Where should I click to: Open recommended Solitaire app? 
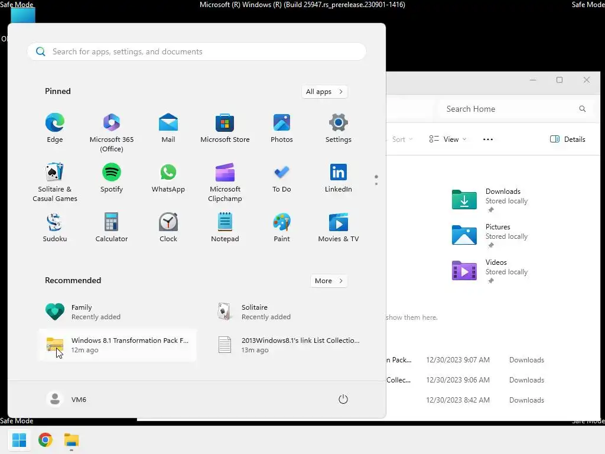288,312
